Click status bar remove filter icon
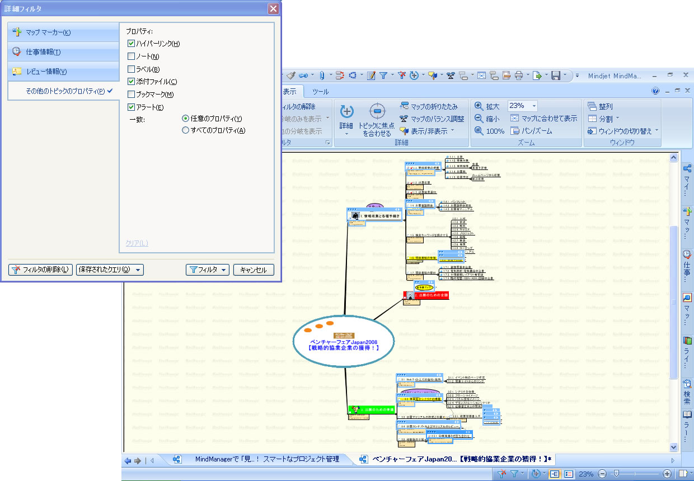The height and width of the screenshot is (481, 694). click(501, 474)
